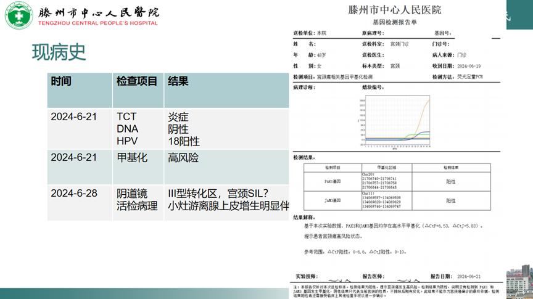The image size is (533, 299).
Task: Click the green hospital emblem logo
Action: tap(19, 15)
